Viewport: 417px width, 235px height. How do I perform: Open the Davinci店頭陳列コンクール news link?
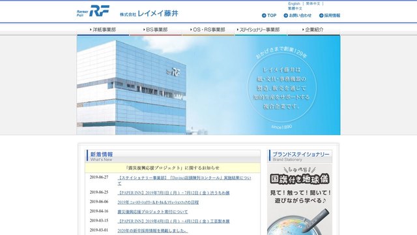(184, 180)
